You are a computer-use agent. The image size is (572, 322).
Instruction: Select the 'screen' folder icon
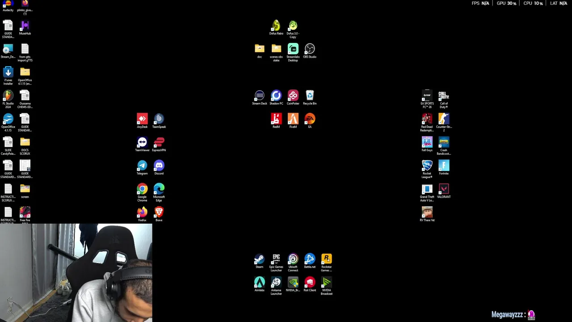point(25,191)
